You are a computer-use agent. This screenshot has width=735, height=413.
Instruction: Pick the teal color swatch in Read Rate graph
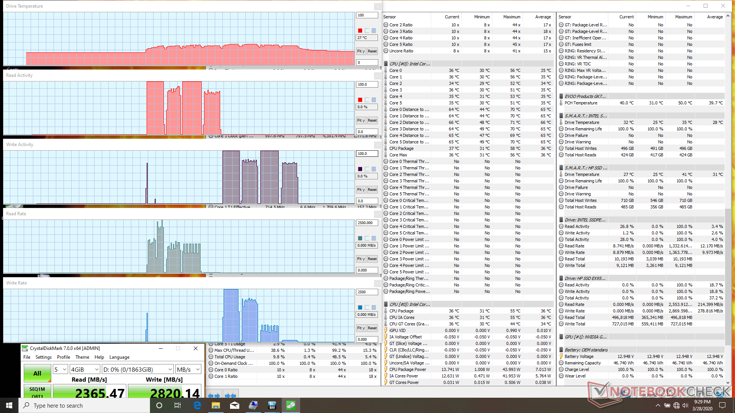pyautogui.click(x=360, y=238)
